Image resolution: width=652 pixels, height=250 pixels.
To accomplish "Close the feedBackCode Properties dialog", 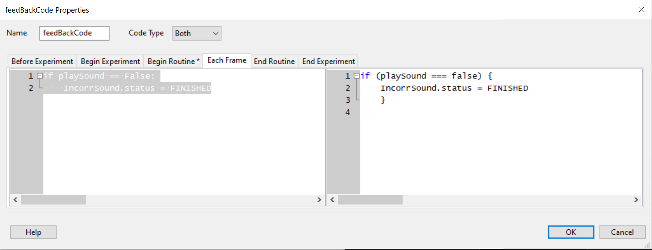I will coord(641,10).
